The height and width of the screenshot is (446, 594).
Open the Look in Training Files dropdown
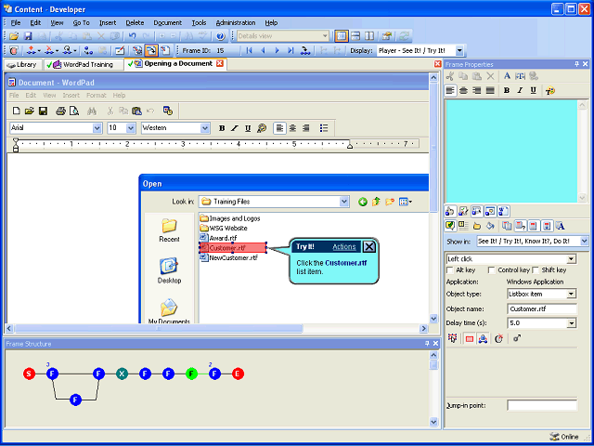click(344, 202)
